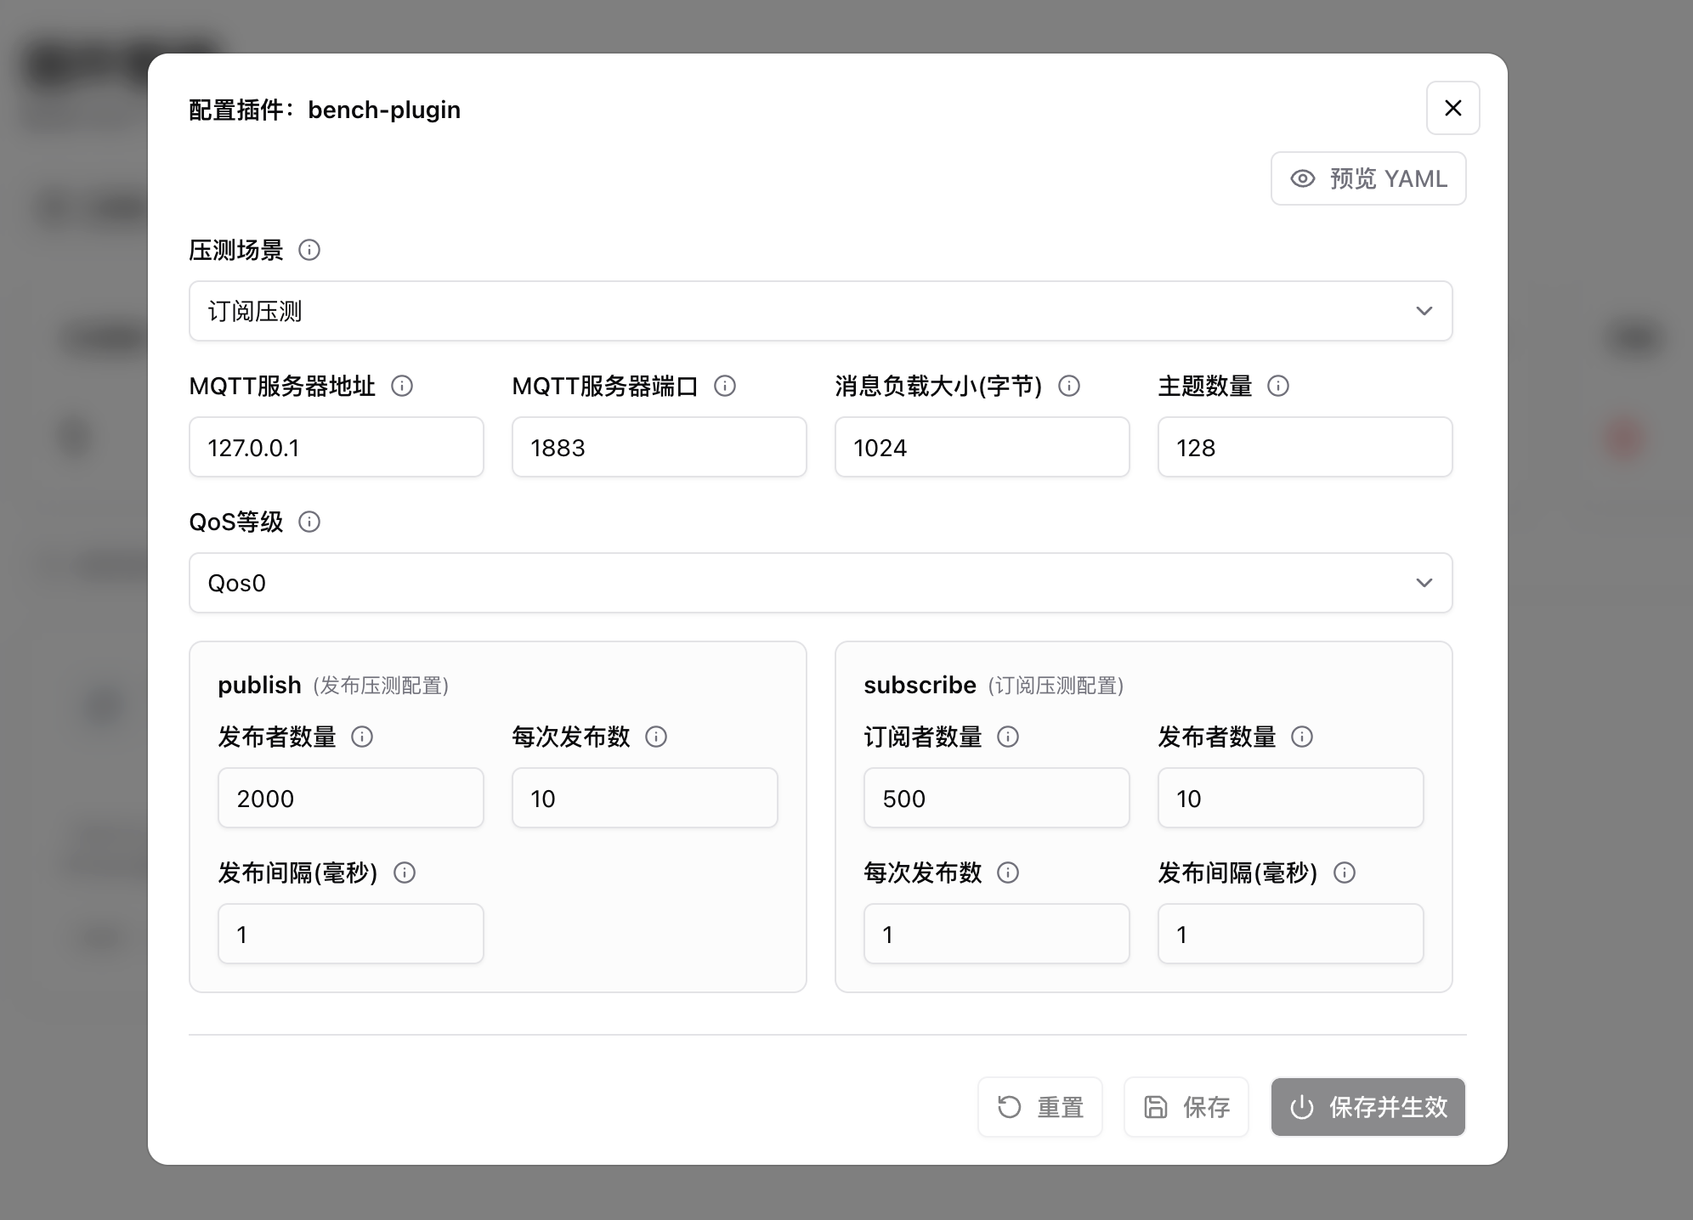Click the MQTT port field showing 1883
1693x1220 pixels.
(660, 447)
